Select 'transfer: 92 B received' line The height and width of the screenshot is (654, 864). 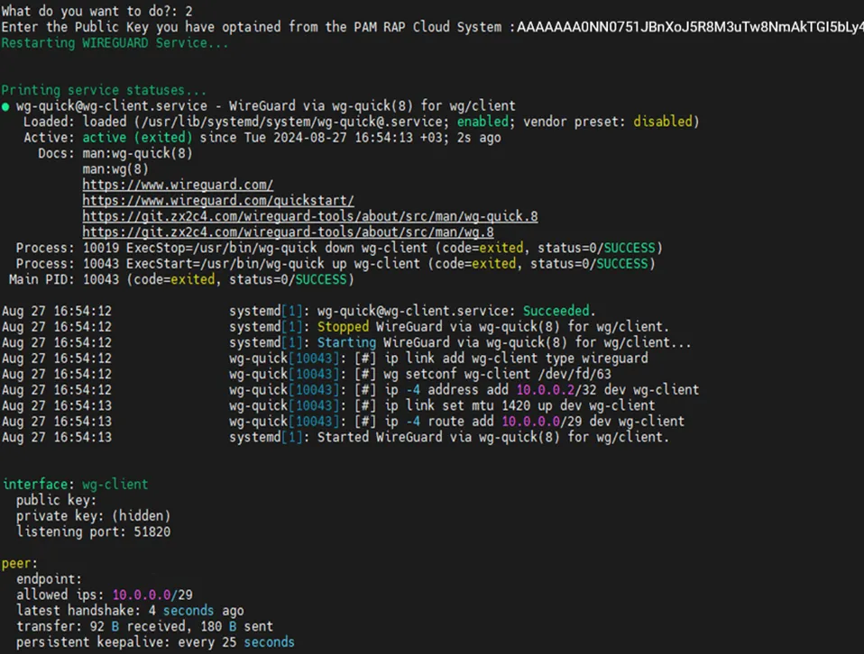pos(144,626)
